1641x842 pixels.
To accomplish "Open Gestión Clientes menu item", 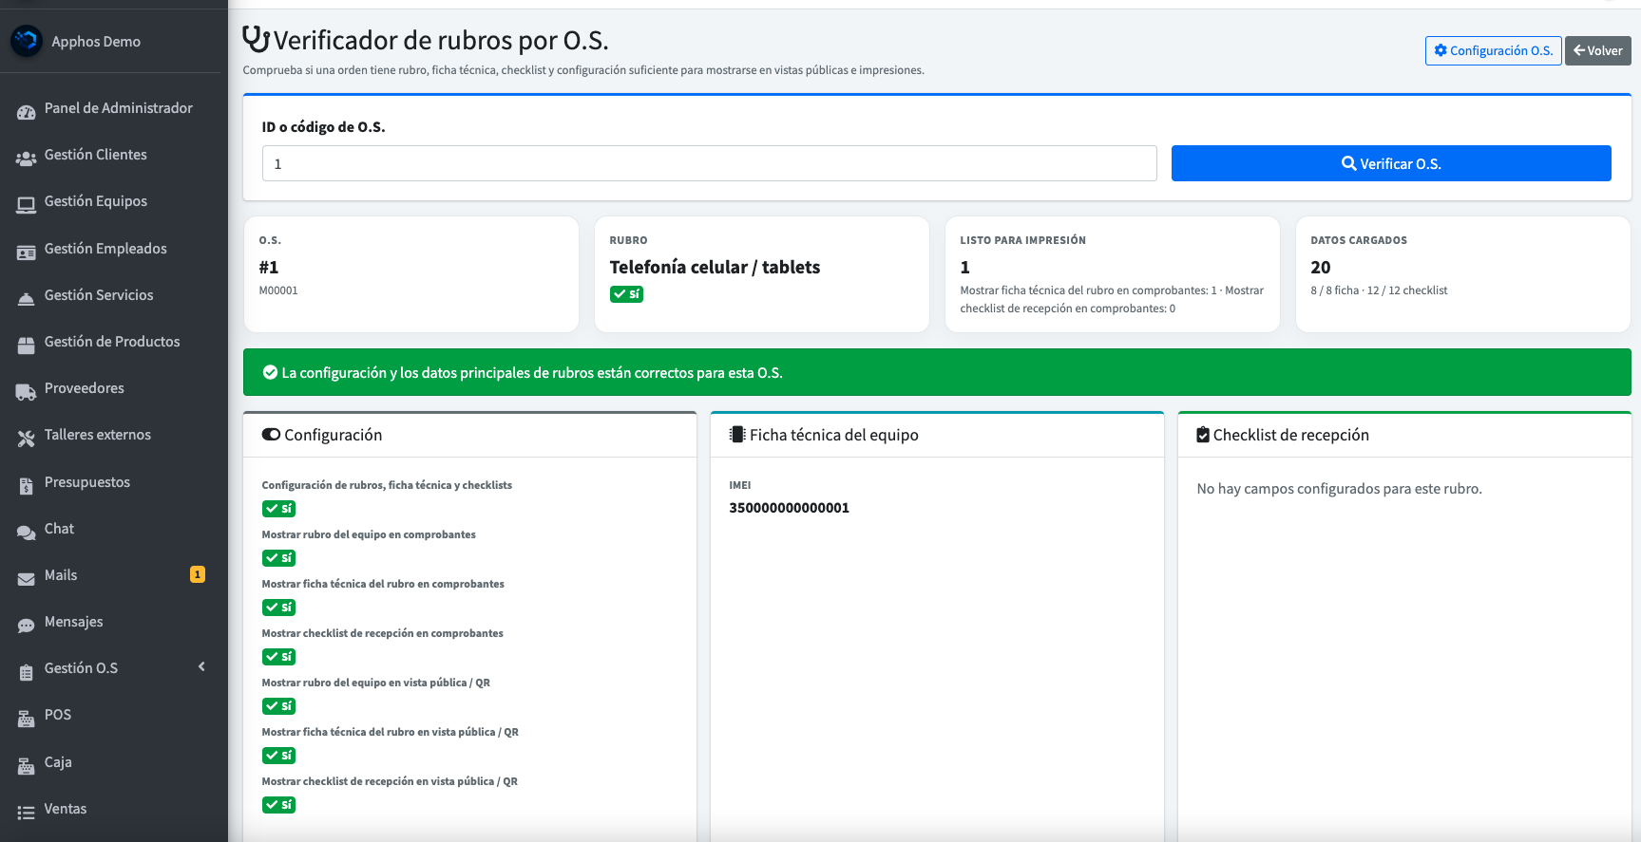I will pos(114,155).
